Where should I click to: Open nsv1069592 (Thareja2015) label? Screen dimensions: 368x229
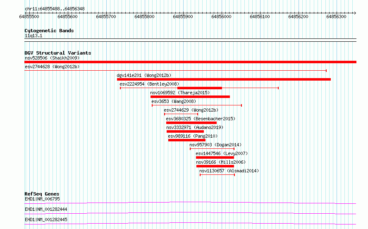(x=180, y=93)
